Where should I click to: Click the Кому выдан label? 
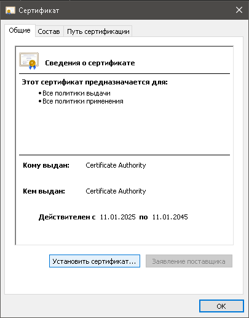[x=46, y=165]
